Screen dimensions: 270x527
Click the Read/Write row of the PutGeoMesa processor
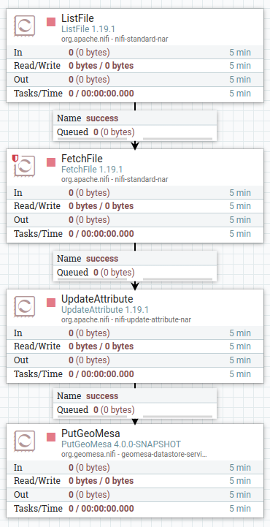135,481
